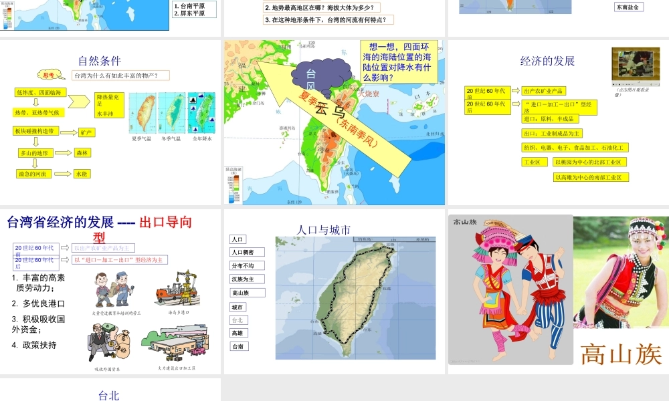The width and height of the screenshot is (669, 401).
Task: Click the 思考 callout bubble
Action: [x=50, y=76]
